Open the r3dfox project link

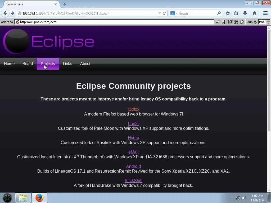pyautogui.click(x=133, y=109)
